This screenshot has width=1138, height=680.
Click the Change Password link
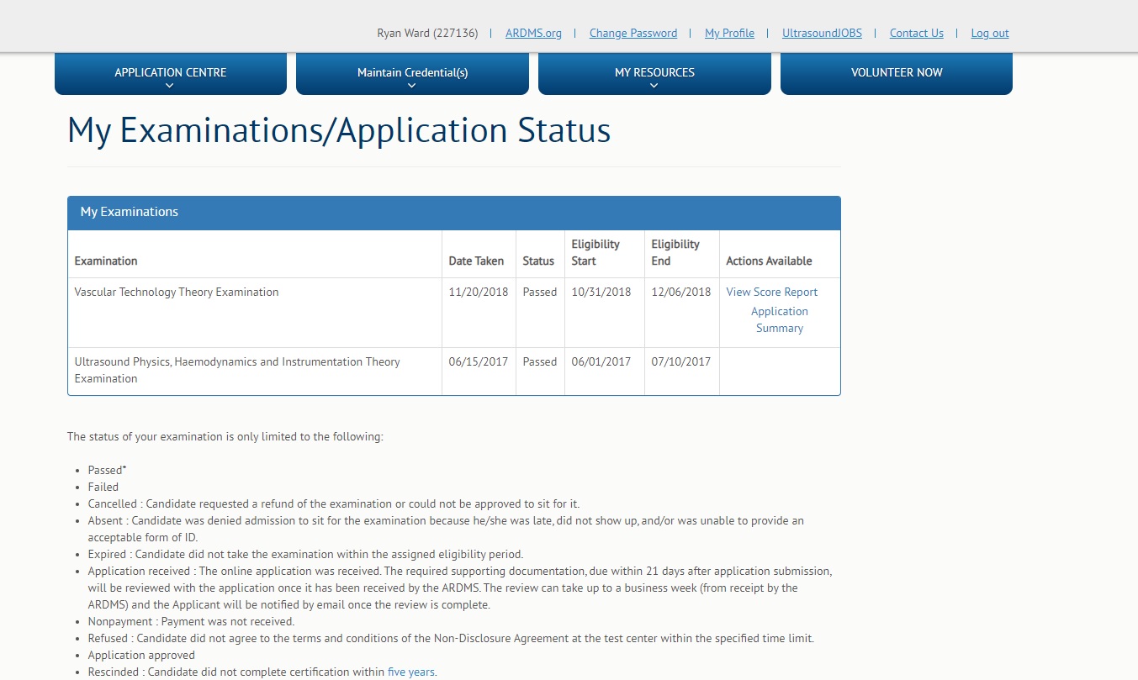click(633, 34)
